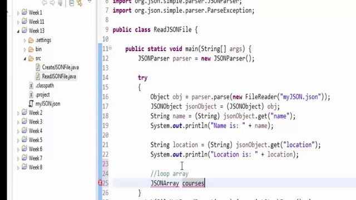Click the 'try' keyword on line 14
The width and height of the screenshot is (356, 200).
[142, 78]
